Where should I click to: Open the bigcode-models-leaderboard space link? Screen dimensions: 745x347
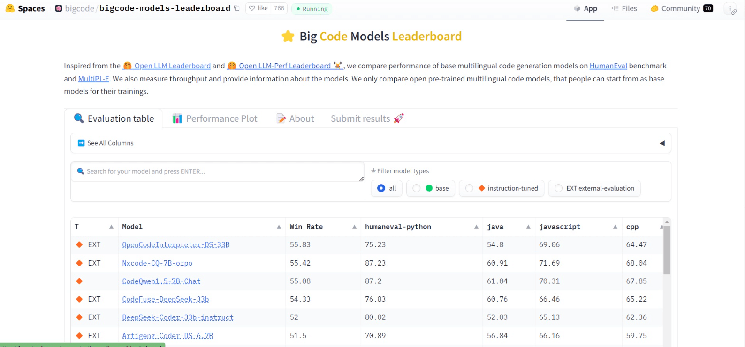[165, 8]
